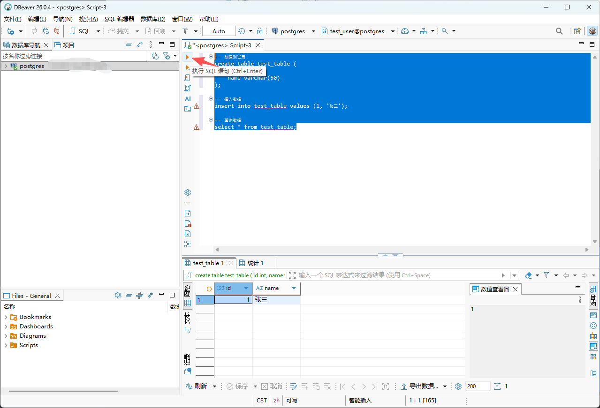Click the connection name filter input field
This screenshot has height=408, width=600.
[x=74, y=56]
